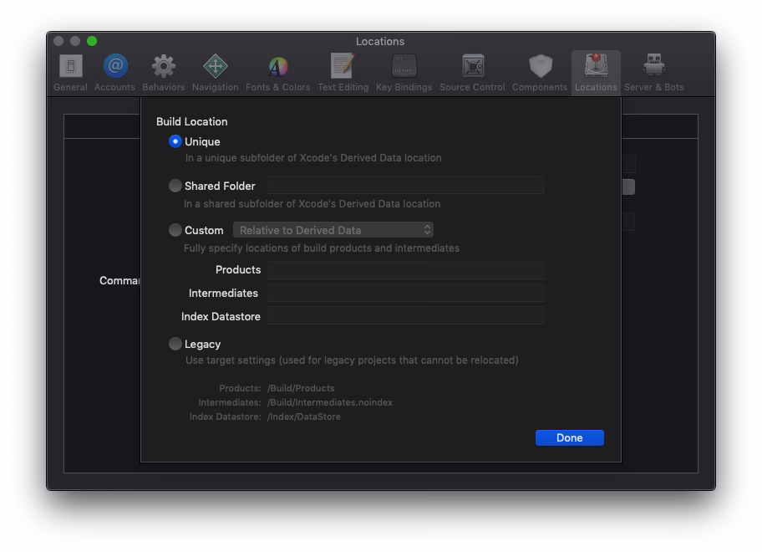Screen dimensions: 762x552
Task: Open the Navigation preferences pane
Action: pyautogui.click(x=216, y=66)
